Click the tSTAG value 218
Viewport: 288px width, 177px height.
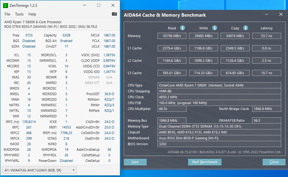(x=66, y=138)
